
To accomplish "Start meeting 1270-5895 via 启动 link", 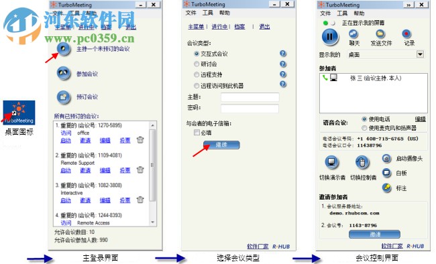I will 66,140.
